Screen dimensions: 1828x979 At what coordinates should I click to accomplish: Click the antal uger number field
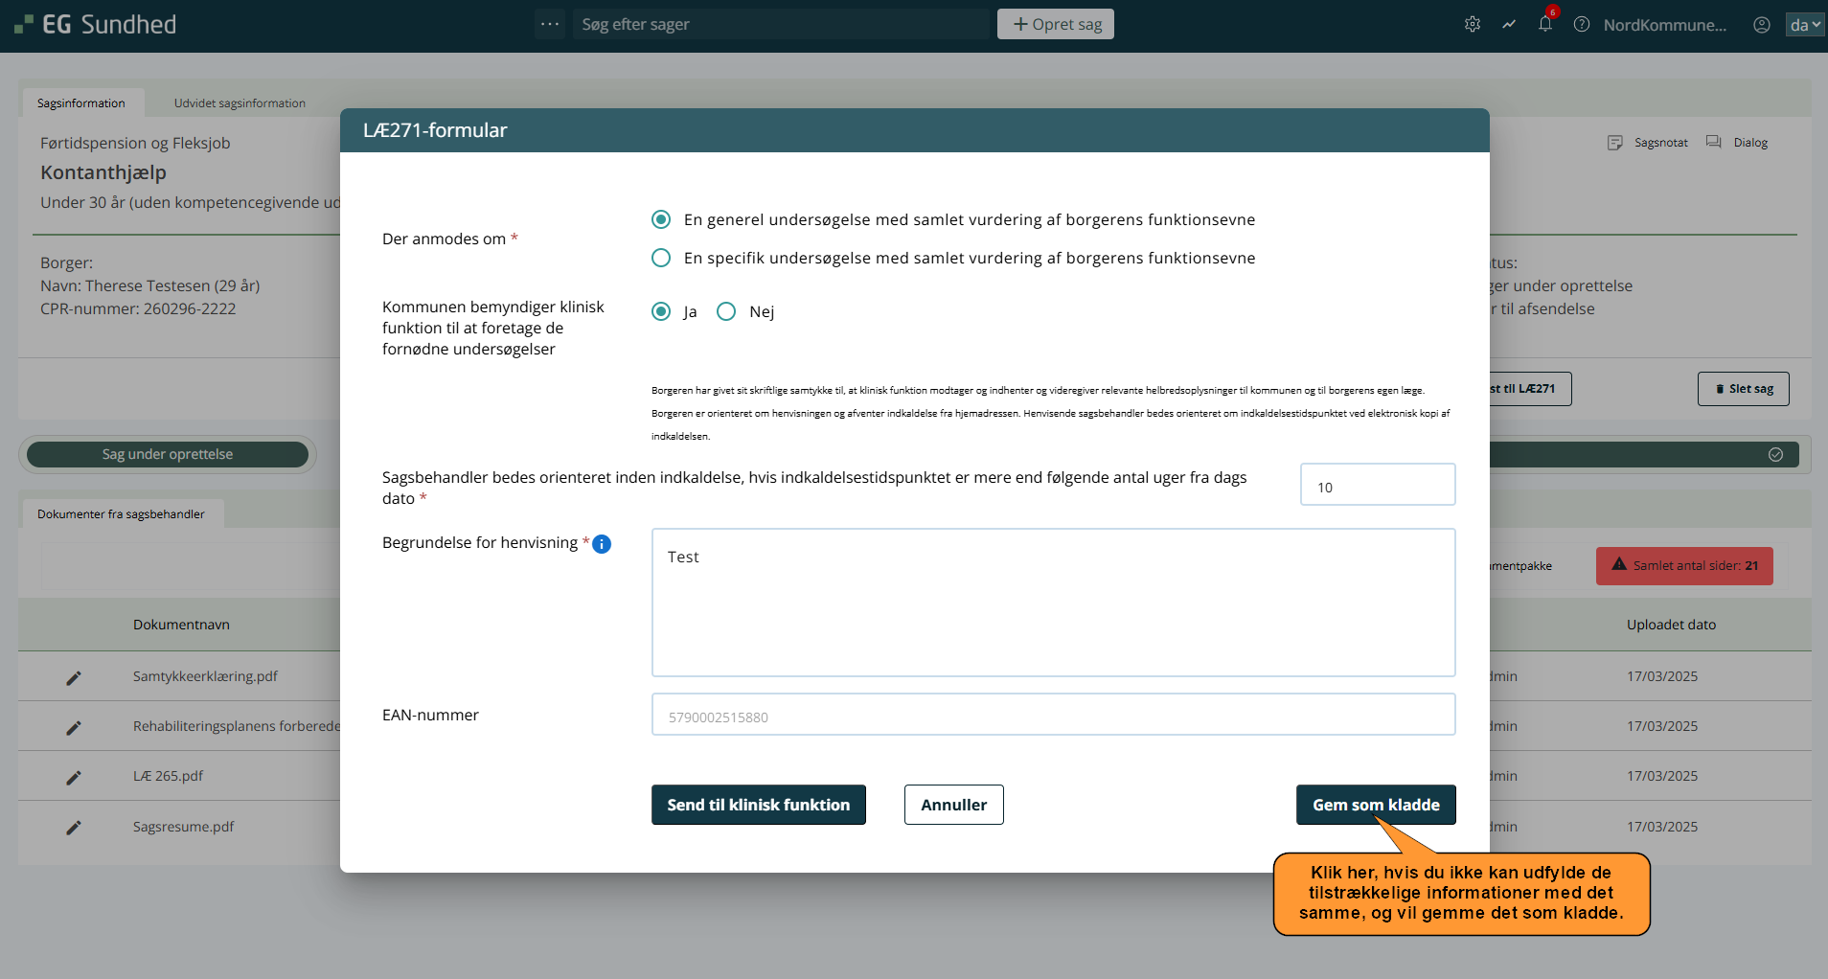click(x=1377, y=486)
